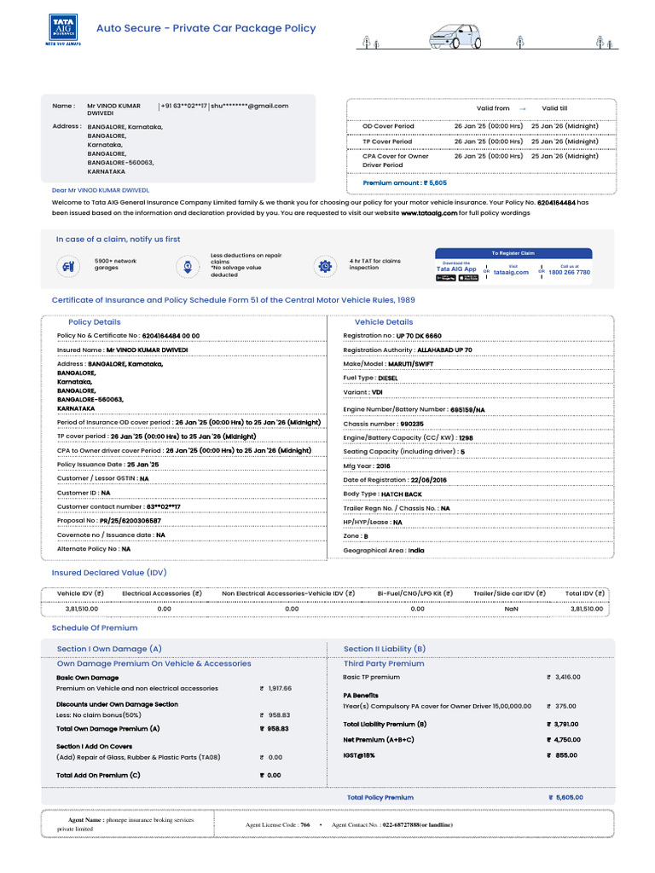Image resolution: width=655 pixels, height=873 pixels.
Task: Click Premium amount ₹ 5,605 text
Action: [404, 182]
